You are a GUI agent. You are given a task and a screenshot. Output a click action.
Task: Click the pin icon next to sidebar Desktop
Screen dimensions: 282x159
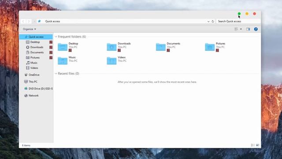coord(51,42)
